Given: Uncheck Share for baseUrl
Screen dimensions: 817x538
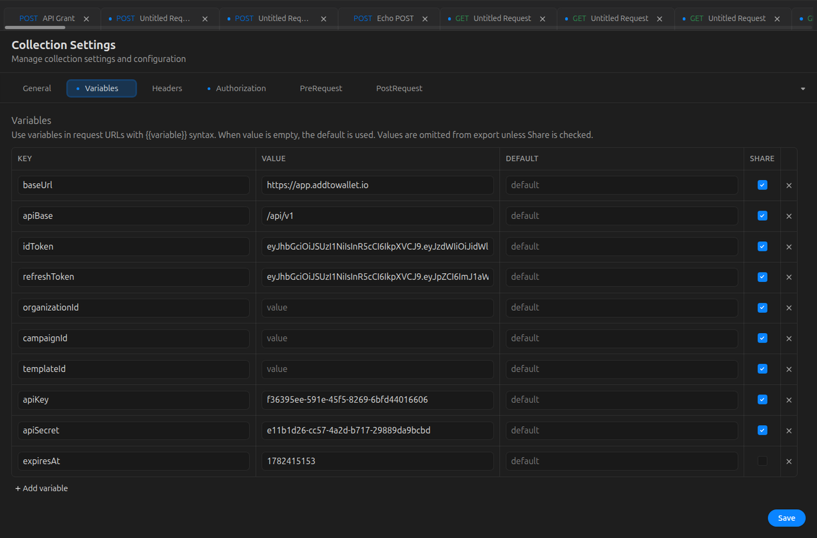Looking at the screenshot, I should tap(762, 185).
